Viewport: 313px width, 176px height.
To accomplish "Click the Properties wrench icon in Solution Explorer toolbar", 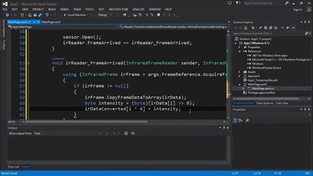I will [x=288, y=28].
